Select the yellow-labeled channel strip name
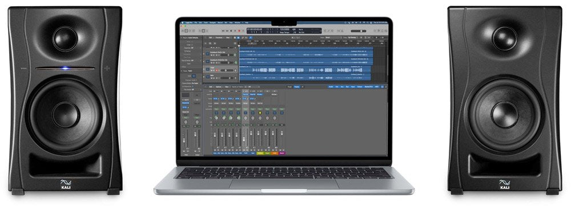 click(260, 153)
